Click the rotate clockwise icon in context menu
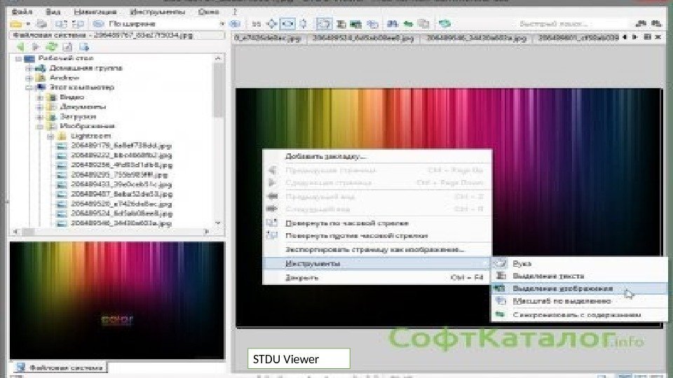Screen dimensions: 673x378 [x=272, y=223]
